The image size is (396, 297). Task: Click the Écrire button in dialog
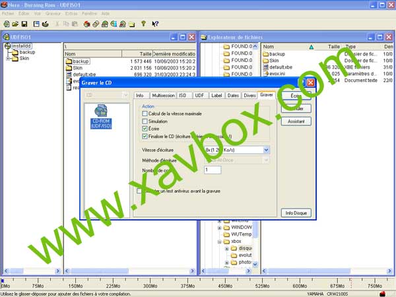[296, 96]
